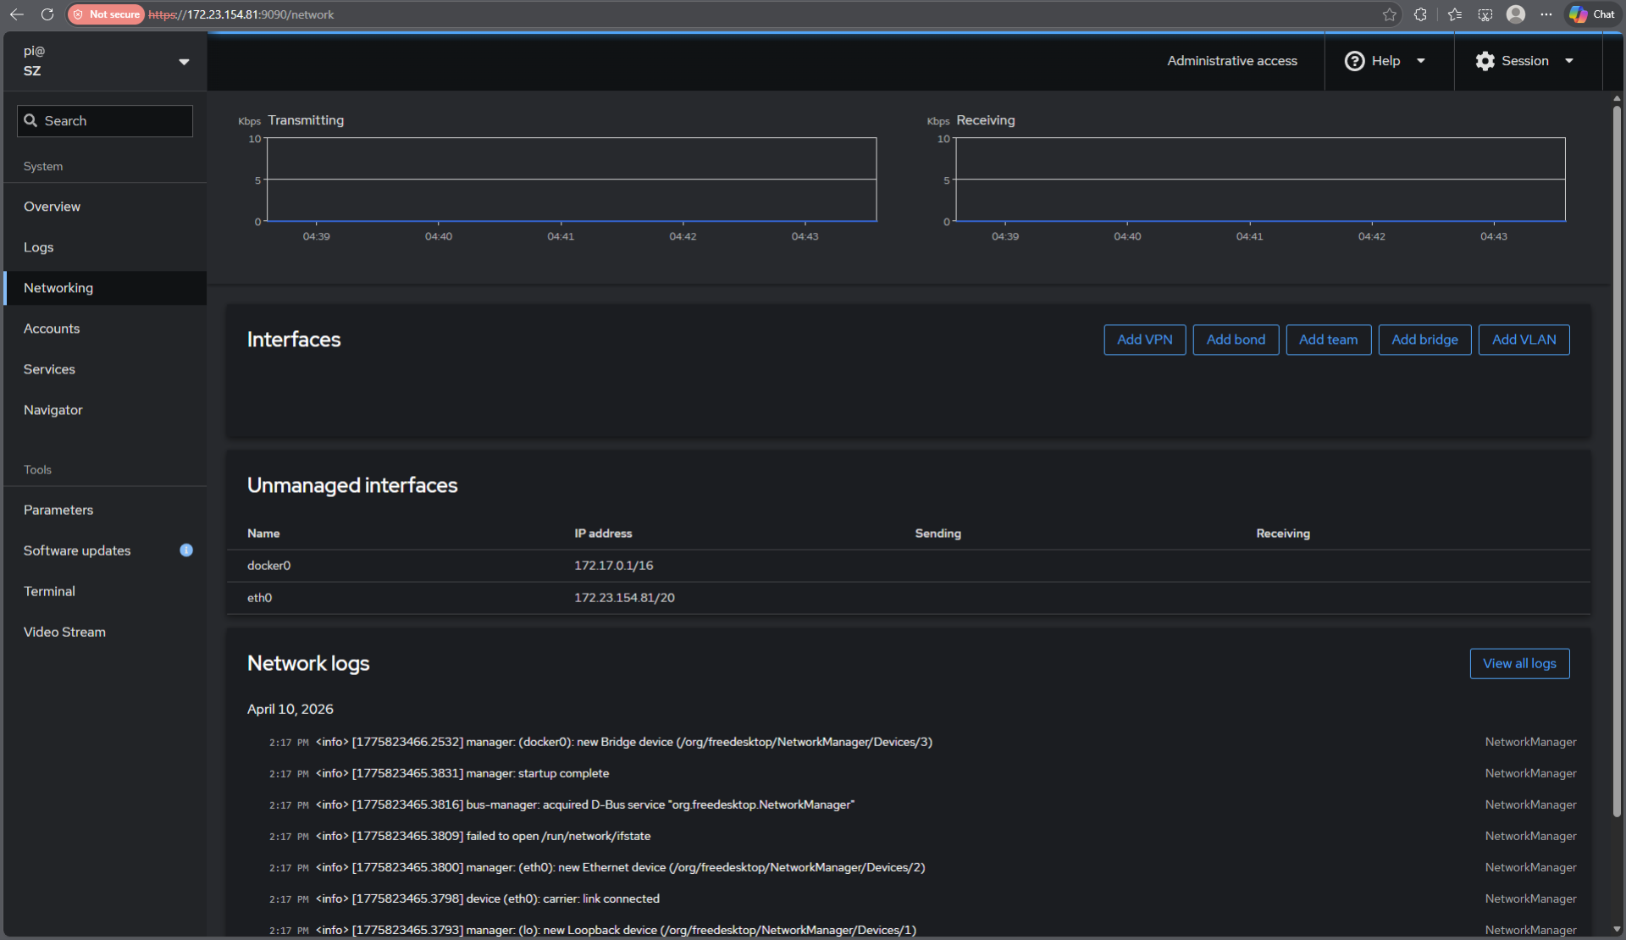This screenshot has height=940, width=1626.
Task: Click the browser profile avatar icon
Action: click(1516, 14)
